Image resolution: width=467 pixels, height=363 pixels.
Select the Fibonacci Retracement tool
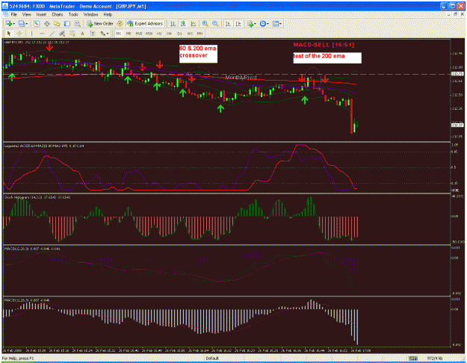point(72,34)
